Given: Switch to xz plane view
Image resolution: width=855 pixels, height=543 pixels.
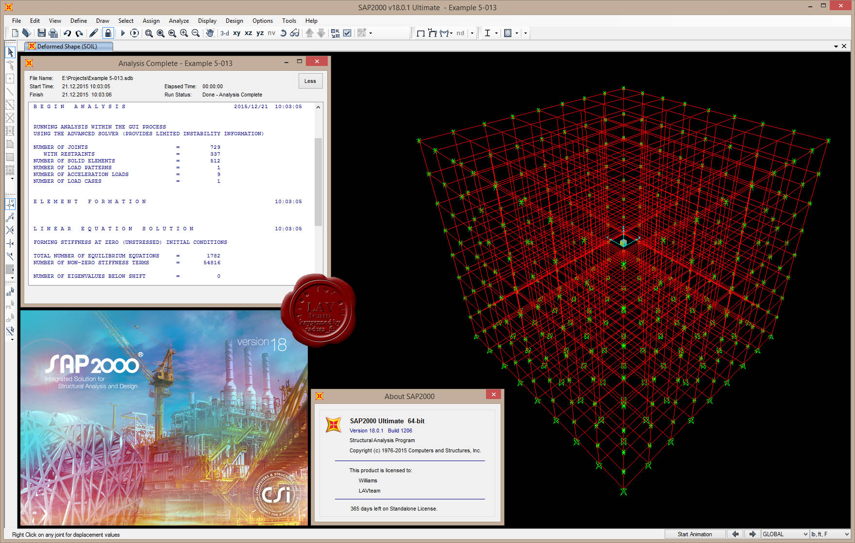Looking at the screenshot, I should point(249,33).
